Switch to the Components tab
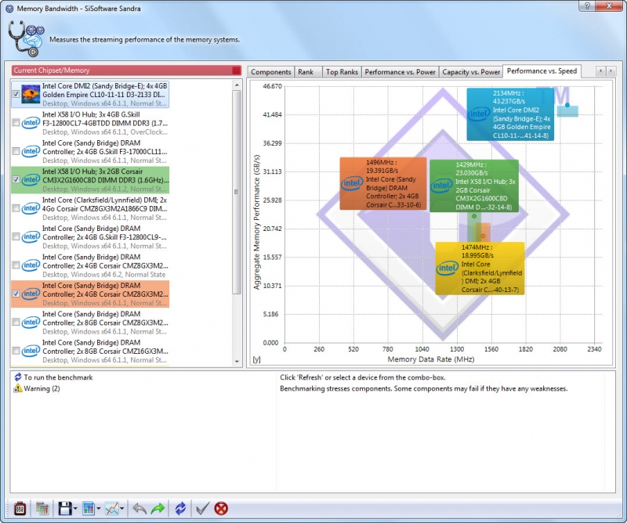This screenshot has width=627, height=523. (x=270, y=72)
